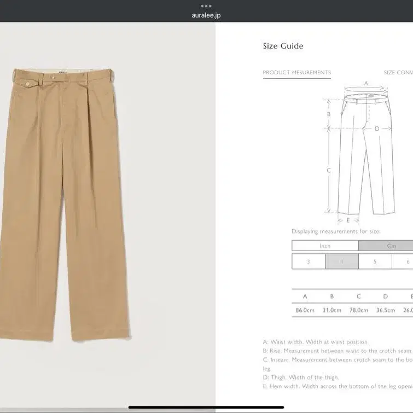Click the hem 'E' marker below the diagram

[x=348, y=220]
